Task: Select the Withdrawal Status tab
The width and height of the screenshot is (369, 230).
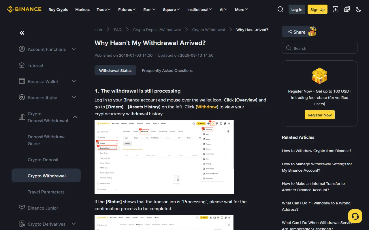Action: [x=115, y=70]
